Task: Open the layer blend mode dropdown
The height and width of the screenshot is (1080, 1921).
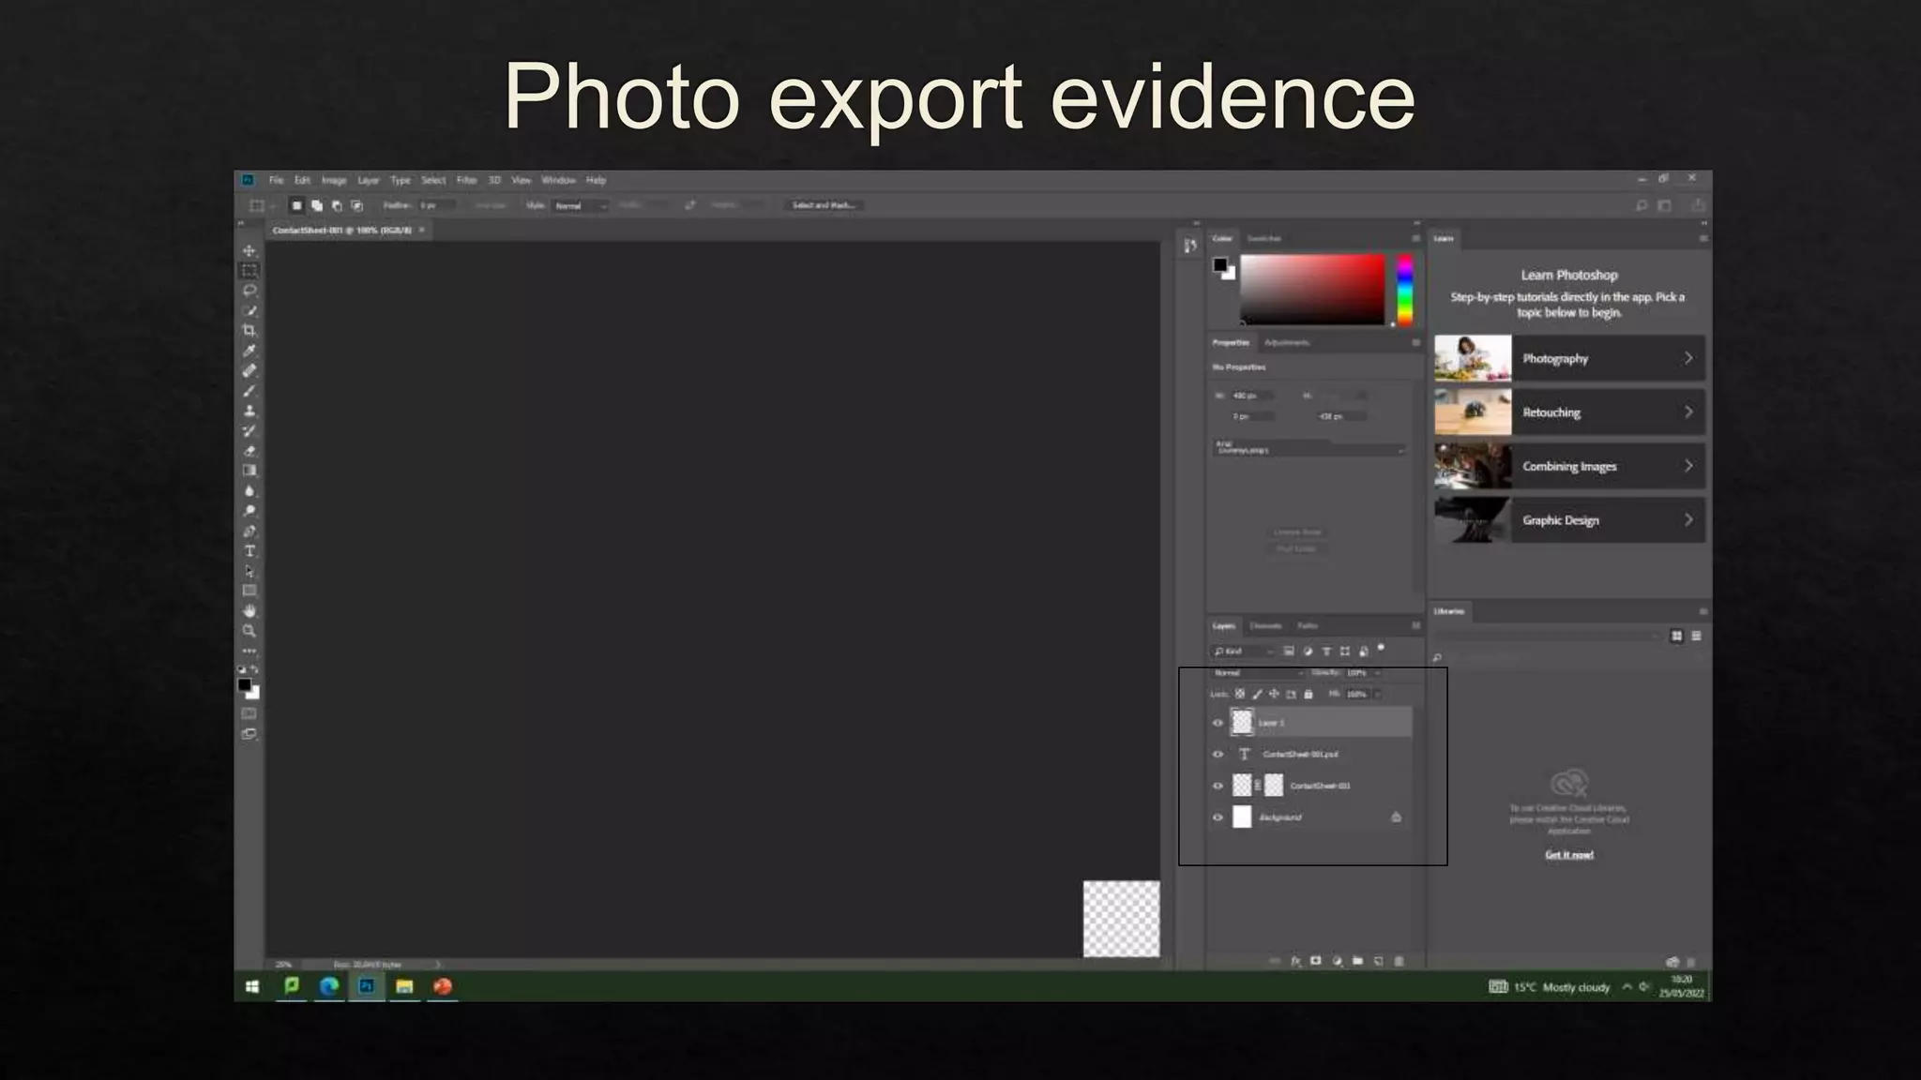Action: [x=1257, y=673]
